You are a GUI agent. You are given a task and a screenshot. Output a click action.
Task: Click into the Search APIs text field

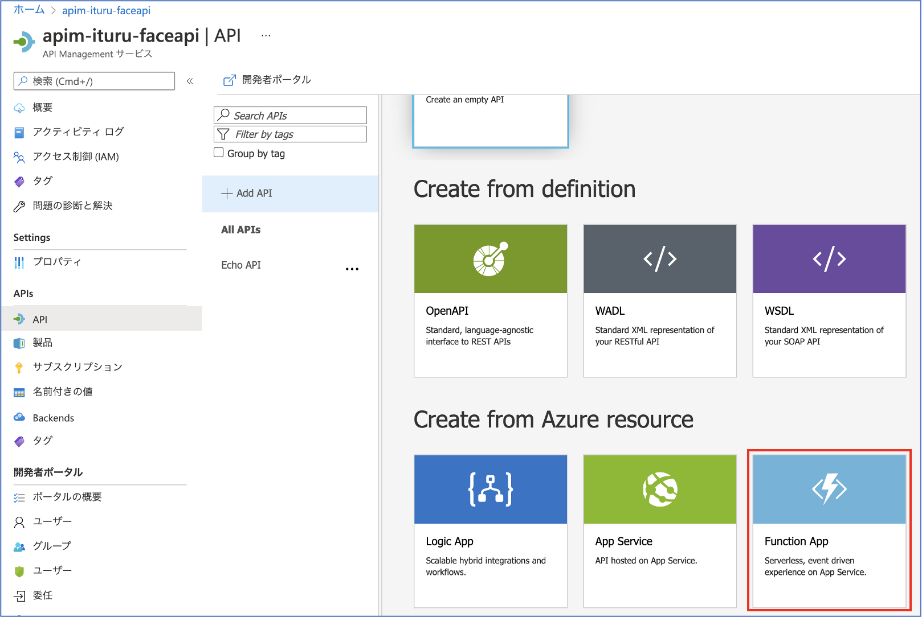click(290, 116)
